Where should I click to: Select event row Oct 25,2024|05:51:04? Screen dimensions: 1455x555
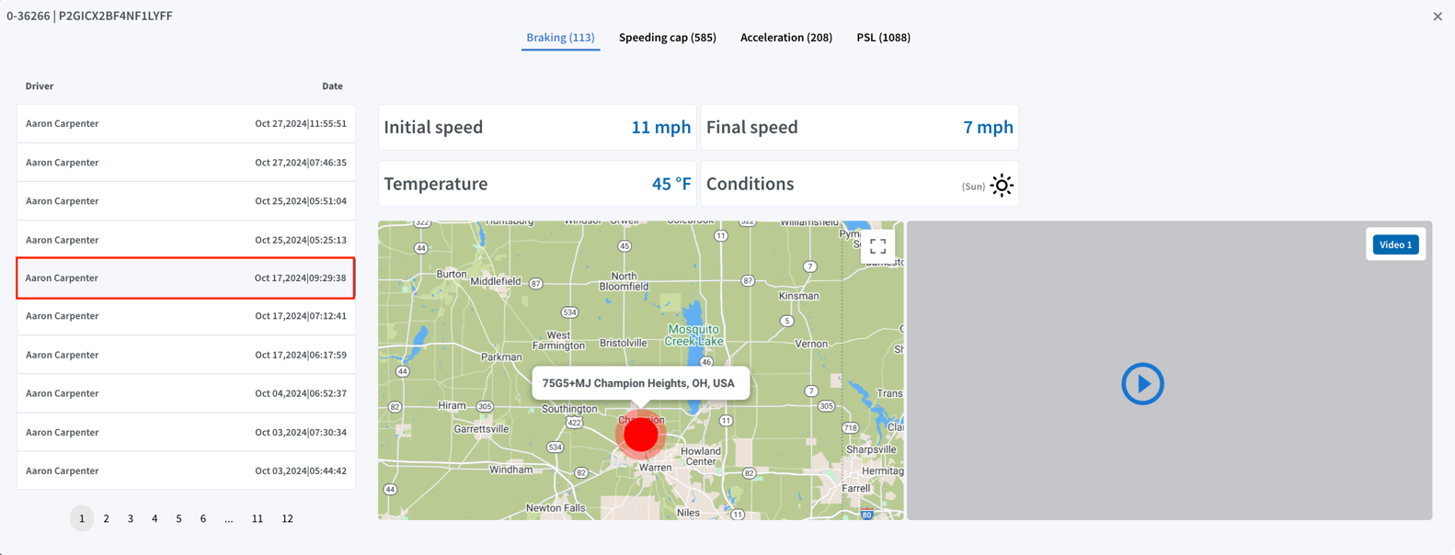click(186, 200)
